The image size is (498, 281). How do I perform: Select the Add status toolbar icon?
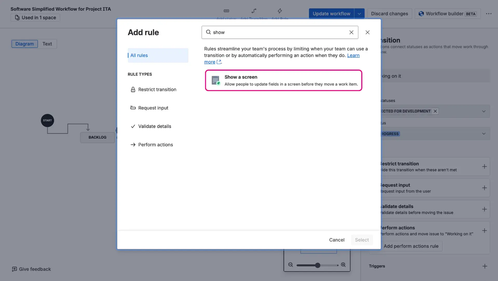pyautogui.click(x=226, y=11)
